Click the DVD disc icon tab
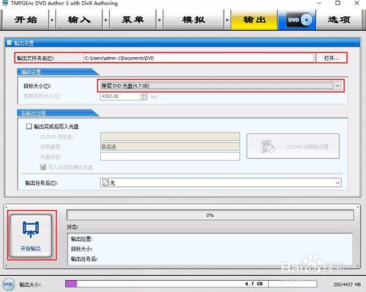Image resolution: width=366 pixels, height=292 pixels. click(x=297, y=20)
